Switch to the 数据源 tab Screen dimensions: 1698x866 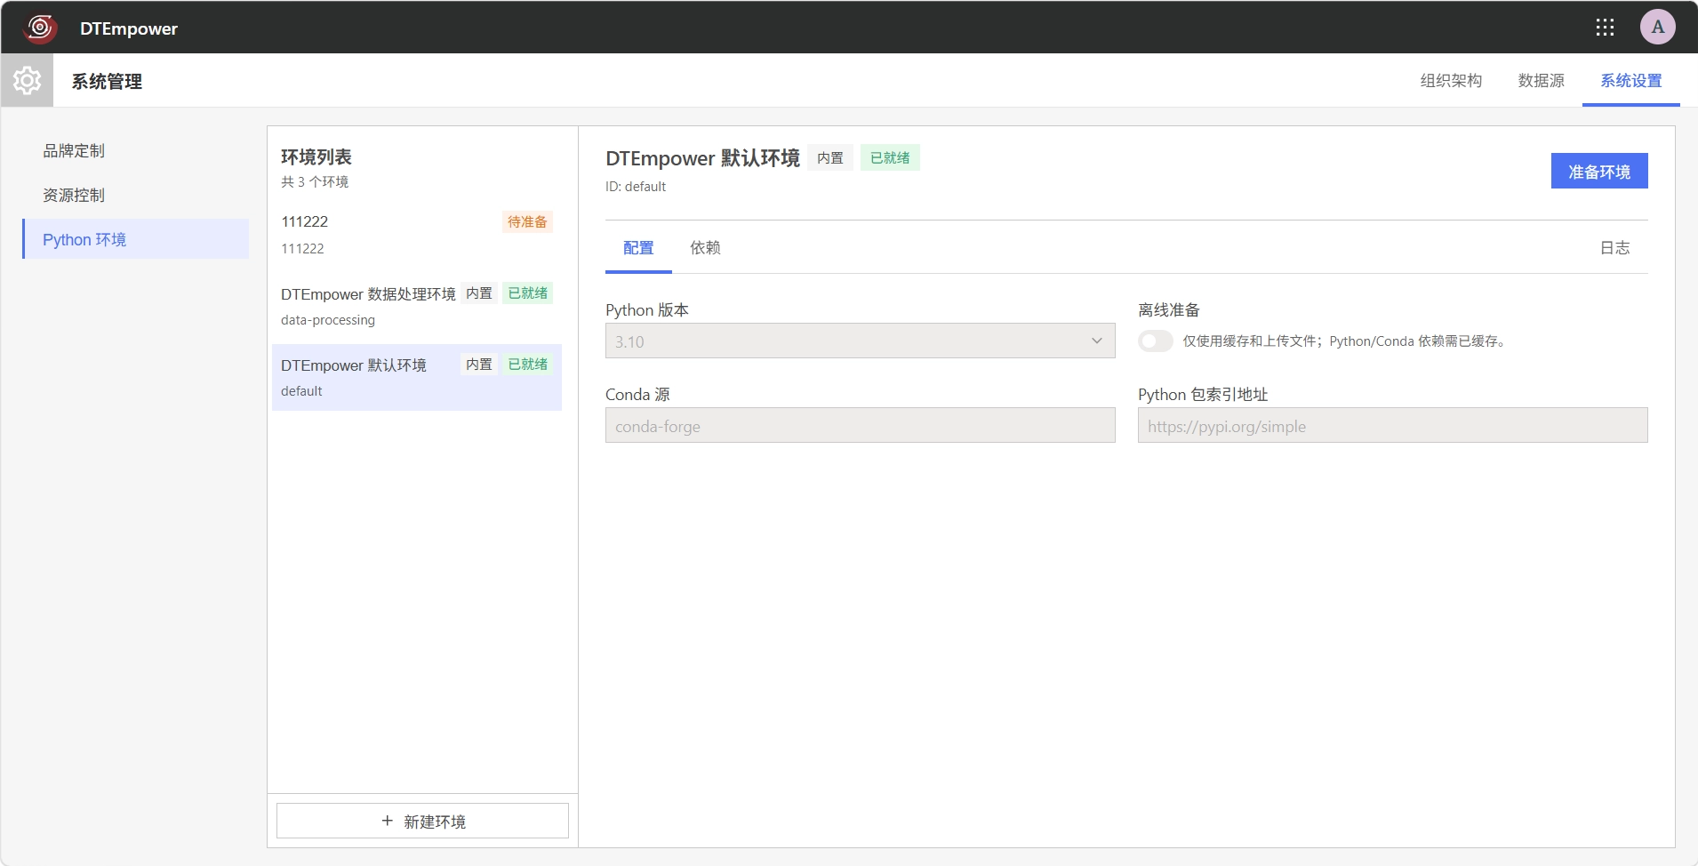click(x=1541, y=81)
